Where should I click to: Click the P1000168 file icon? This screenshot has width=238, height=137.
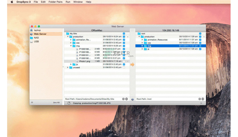click(77, 49)
